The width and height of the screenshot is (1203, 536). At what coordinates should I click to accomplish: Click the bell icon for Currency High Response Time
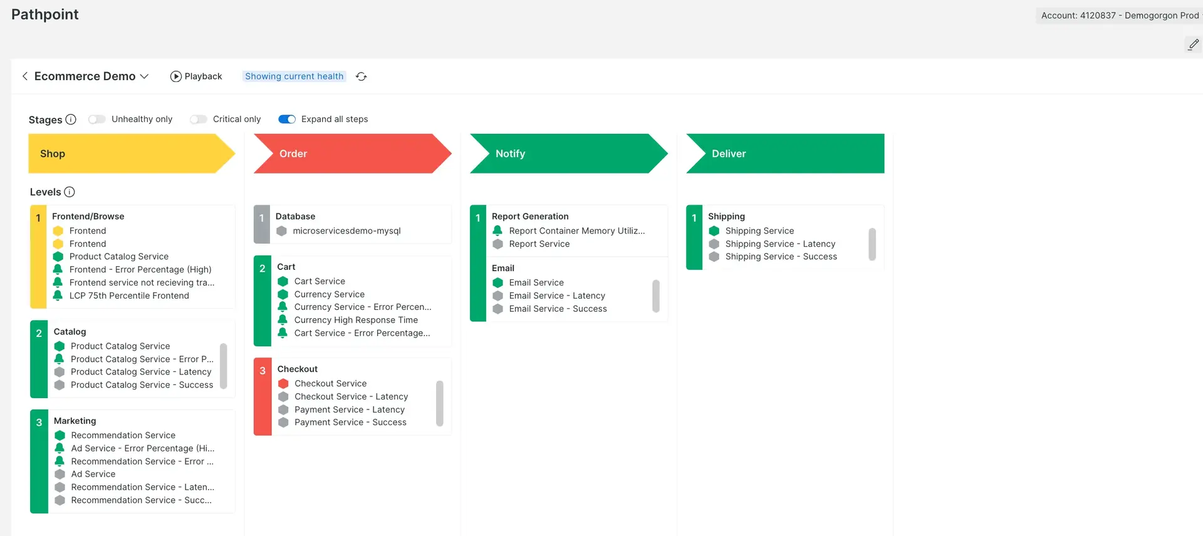click(283, 320)
